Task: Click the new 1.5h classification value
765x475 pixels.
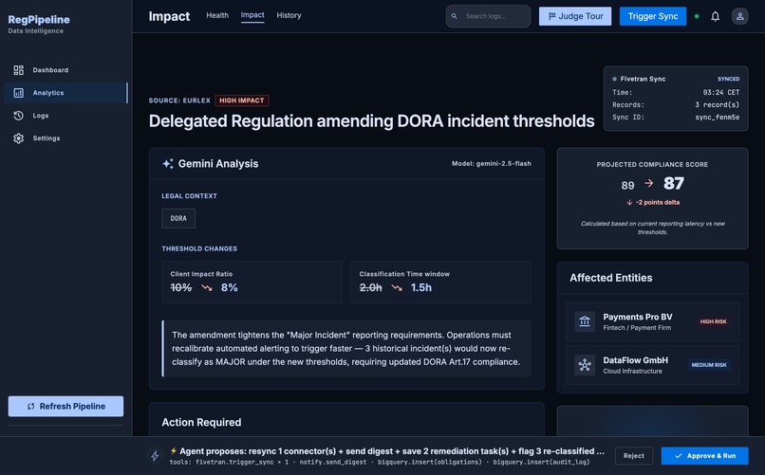Action: (x=421, y=288)
